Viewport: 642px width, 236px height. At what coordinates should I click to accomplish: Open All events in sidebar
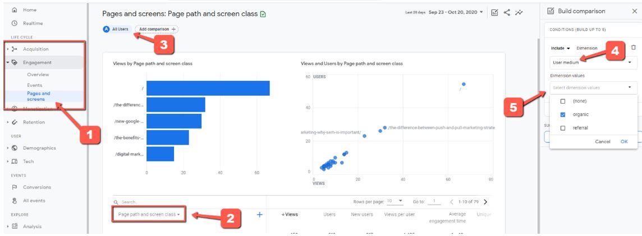click(34, 201)
